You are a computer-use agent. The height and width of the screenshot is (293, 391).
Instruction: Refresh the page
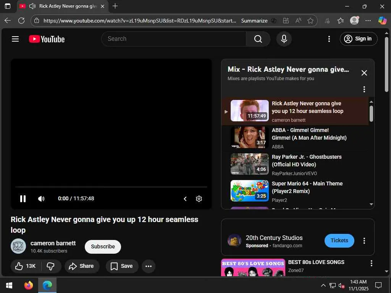click(21, 21)
